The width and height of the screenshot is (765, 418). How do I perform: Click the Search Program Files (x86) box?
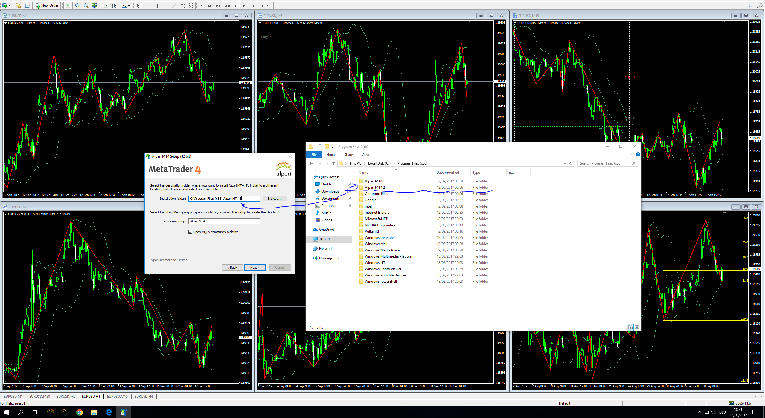[607, 163]
